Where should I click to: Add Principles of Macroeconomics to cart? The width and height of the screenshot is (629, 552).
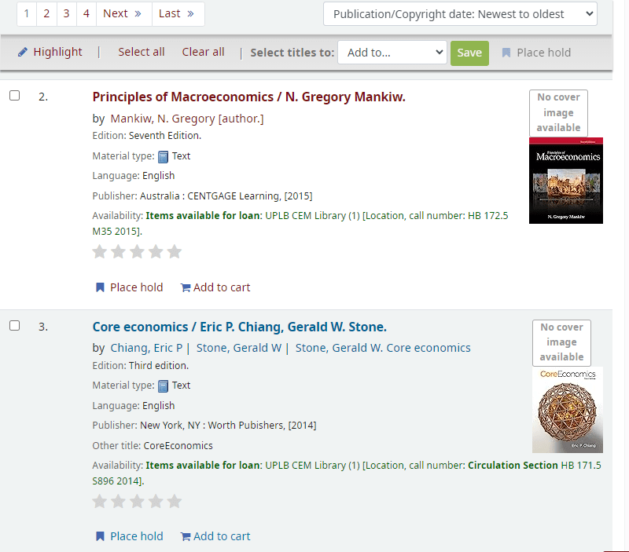(215, 287)
